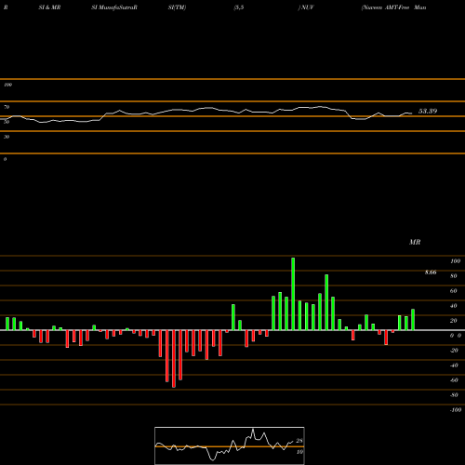This screenshot has height=465, width=465.
Task: Click the 0 label on the RSI axis
Action: pyautogui.click(x=5, y=159)
